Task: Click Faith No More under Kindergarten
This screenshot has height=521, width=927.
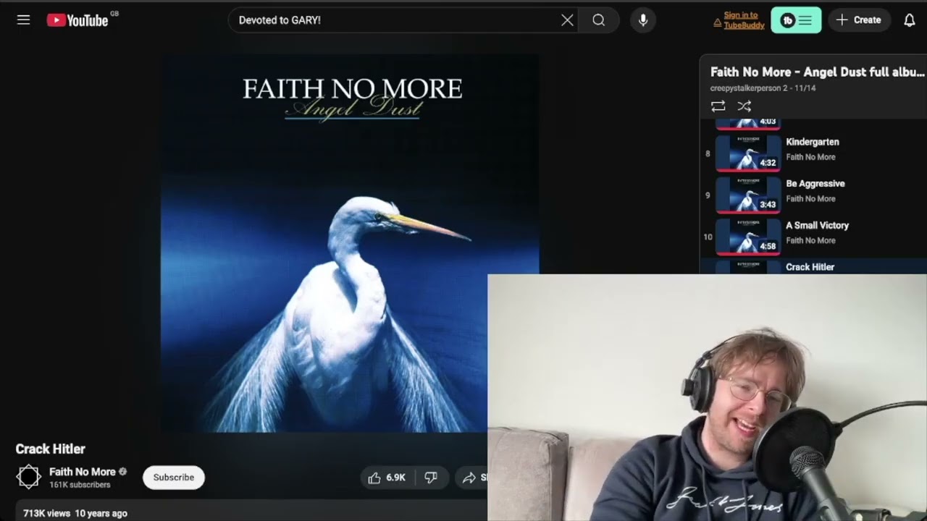Action: (x=810, y=157)
